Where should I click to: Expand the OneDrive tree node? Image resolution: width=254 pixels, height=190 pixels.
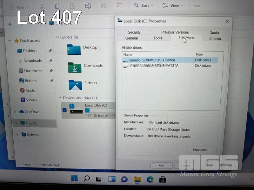(15, 112)
